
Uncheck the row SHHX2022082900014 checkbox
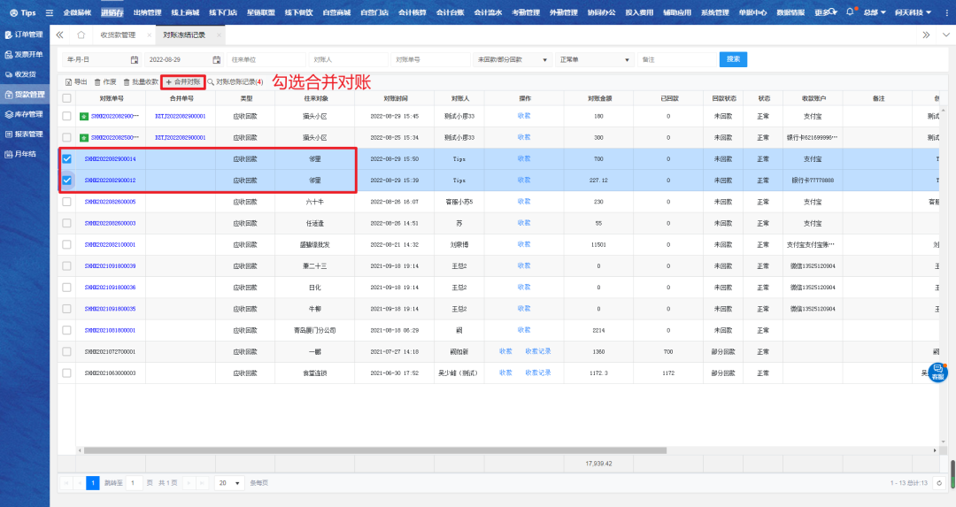click(x=66, y=158)
